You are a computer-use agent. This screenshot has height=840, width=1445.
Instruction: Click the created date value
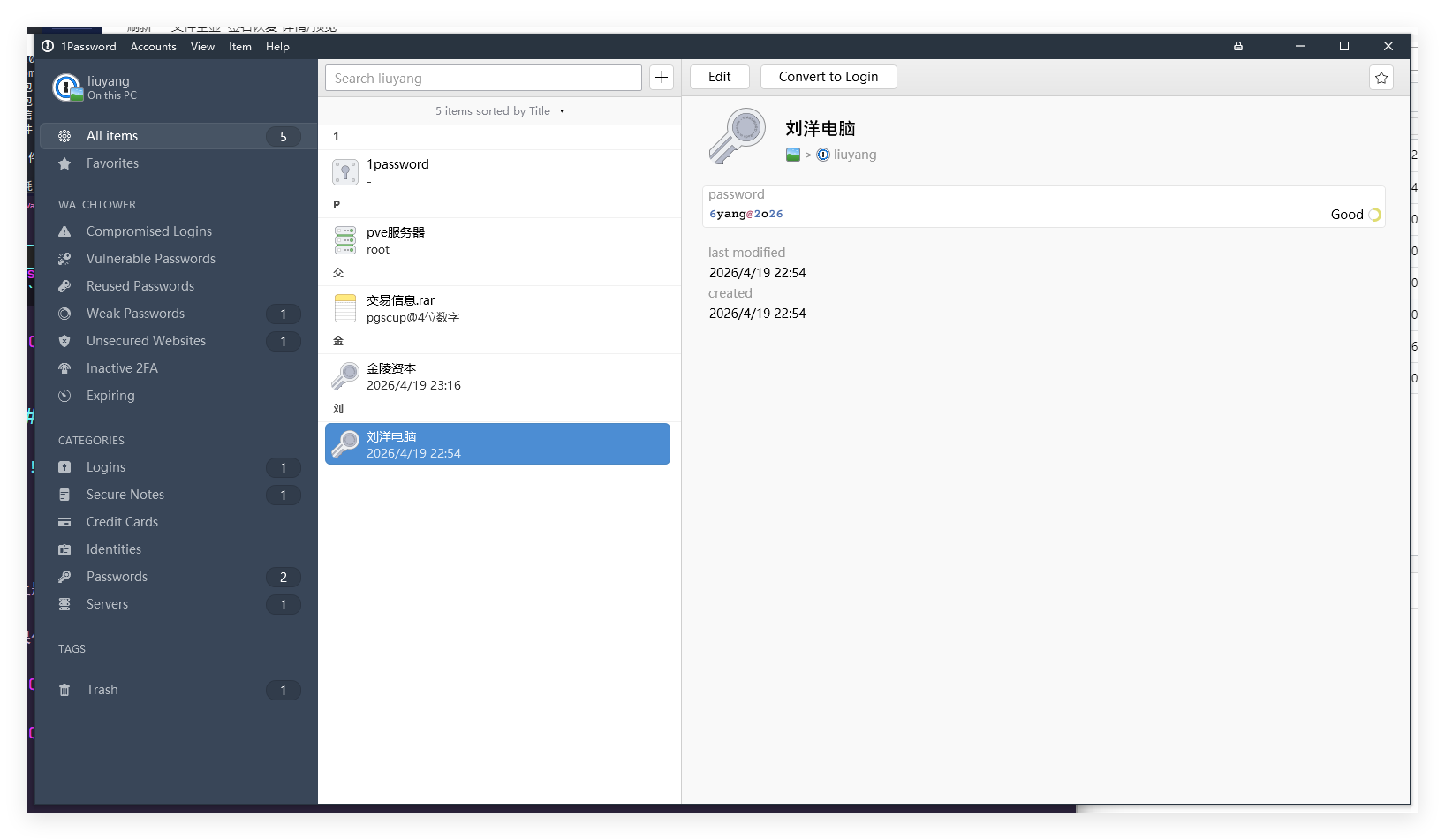757,314
